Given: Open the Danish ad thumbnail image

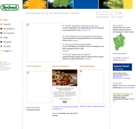Looking at the screenshot, I should pyautogui.click(x=65, y=87).
